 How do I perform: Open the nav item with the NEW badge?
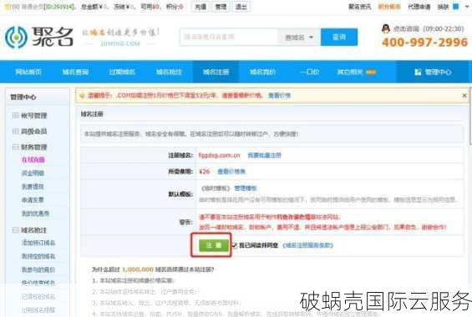pyautogui.click(x=357, y=72)
